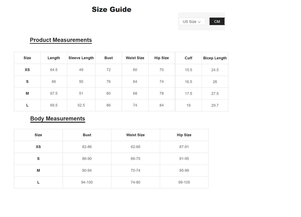
Task: Click the 52.5 sleeve length cell
Action: [x=81, y=105]
